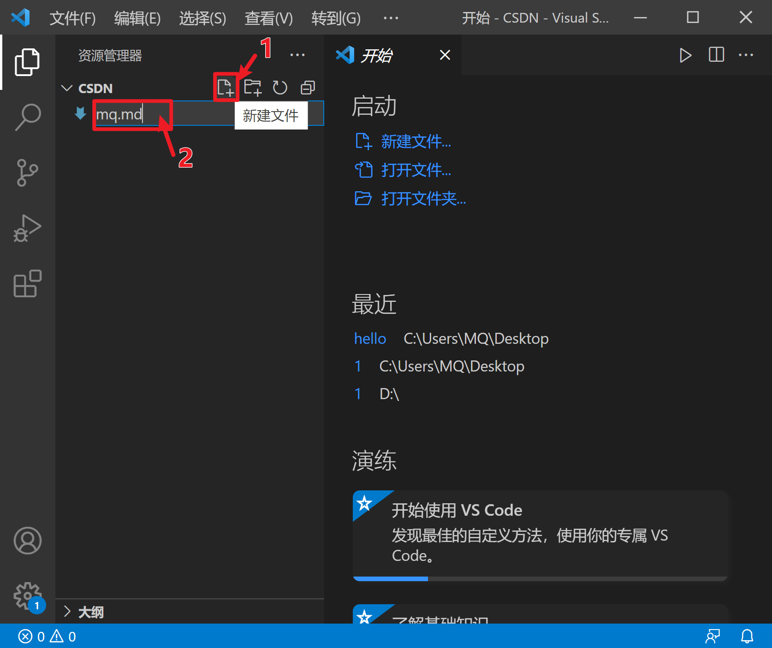Screen dimensions: 772x648
Task: Open the Search panel in the activity bar
Action: (27, 117)
